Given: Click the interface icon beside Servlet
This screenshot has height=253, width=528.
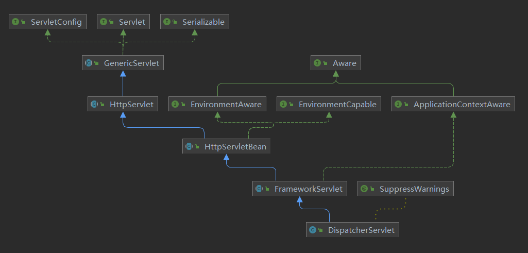Looking at the screenshot, I should 104,22.
